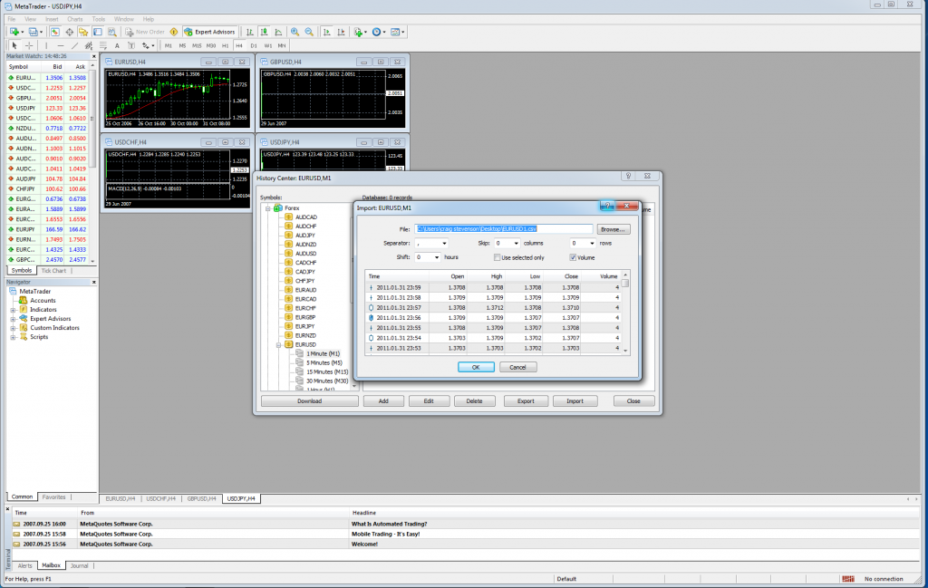Viewport: 928px width, 588px height.
Task: Click the Zoom In magnifier toolbar icon
Action: coord(295,32)
